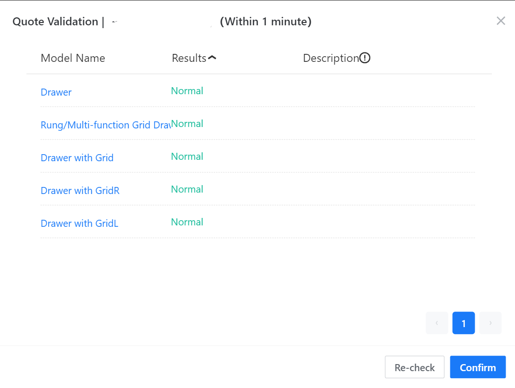Click Normal result for Drawer row
This screenshot has height=388, width=515.
pyautogui.click(x=187, y=91)
